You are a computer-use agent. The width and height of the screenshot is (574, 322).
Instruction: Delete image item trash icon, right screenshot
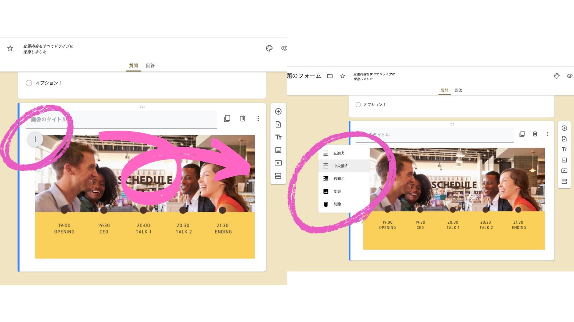(535, 134)
